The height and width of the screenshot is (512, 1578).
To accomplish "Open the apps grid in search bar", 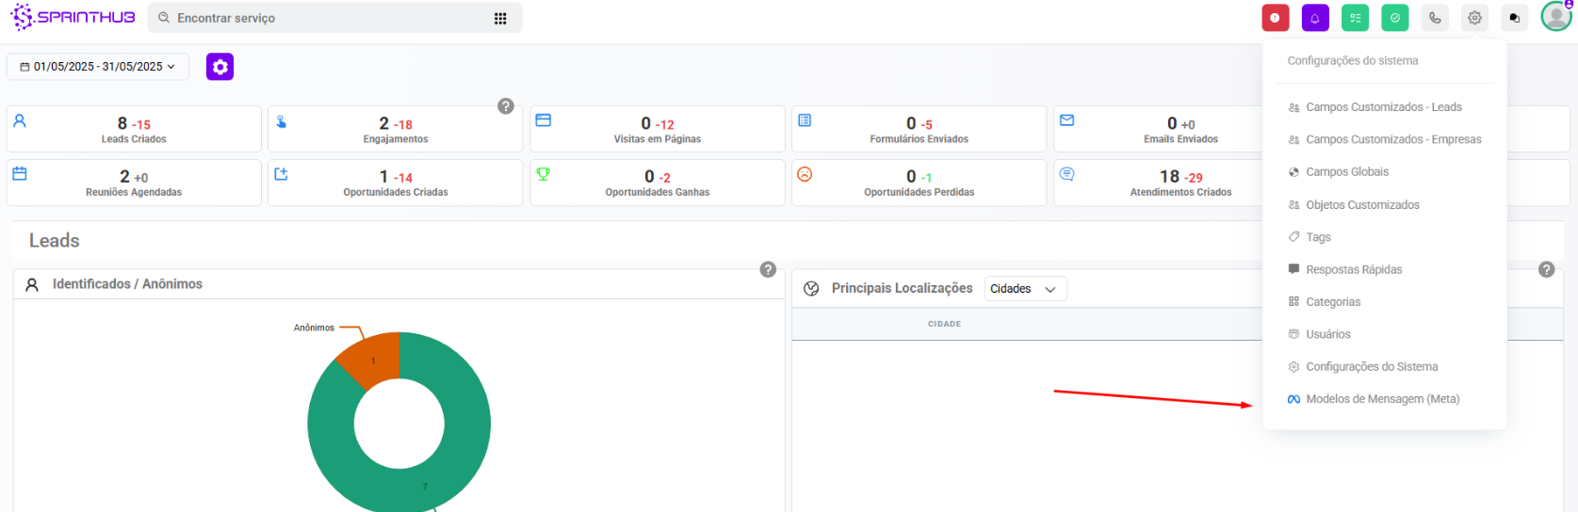I will [500, 18].
